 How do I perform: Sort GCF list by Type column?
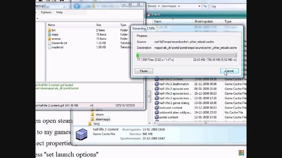pyautogui.click(x=123, y=25)
